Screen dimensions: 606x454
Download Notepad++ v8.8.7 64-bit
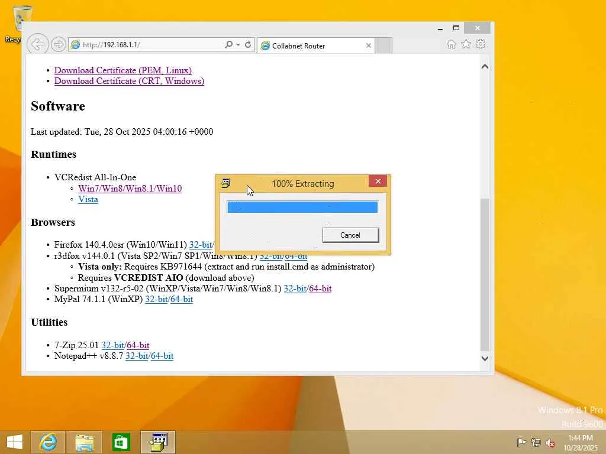pyautogui.click(x=162, y=356)
